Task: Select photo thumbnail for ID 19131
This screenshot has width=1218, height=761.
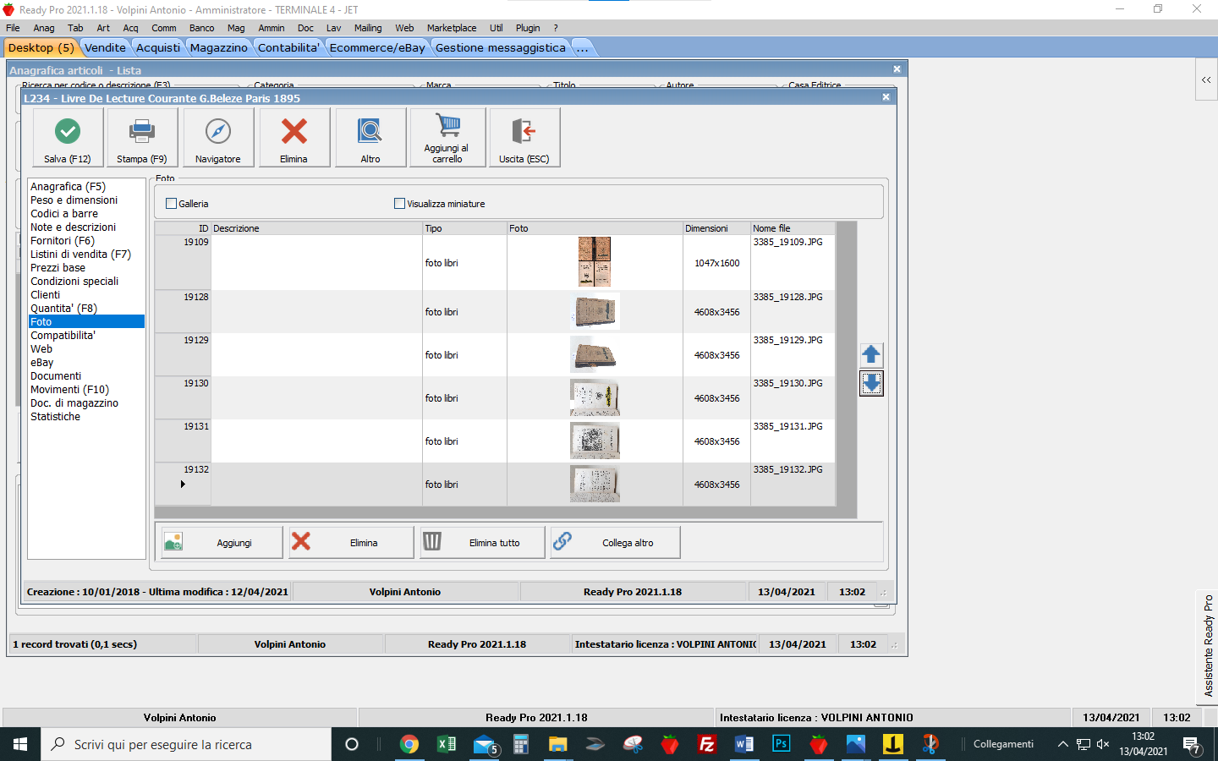Action: 595,441
